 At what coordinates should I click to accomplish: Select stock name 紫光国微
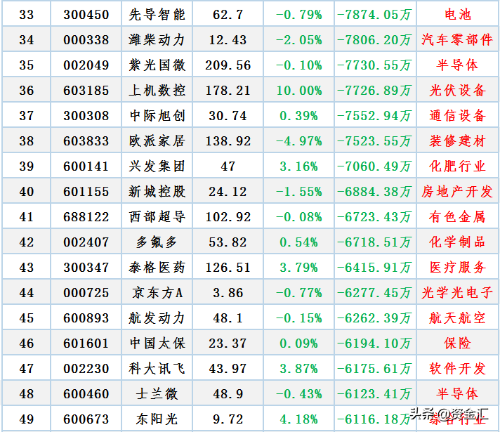[x=157, y=65]
